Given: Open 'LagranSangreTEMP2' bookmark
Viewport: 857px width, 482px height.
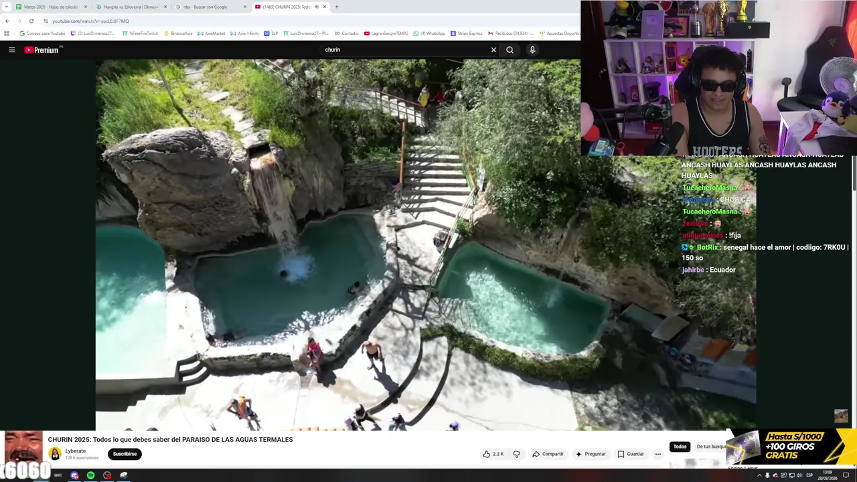Looking at the screenshot, I should pos(386,33).
